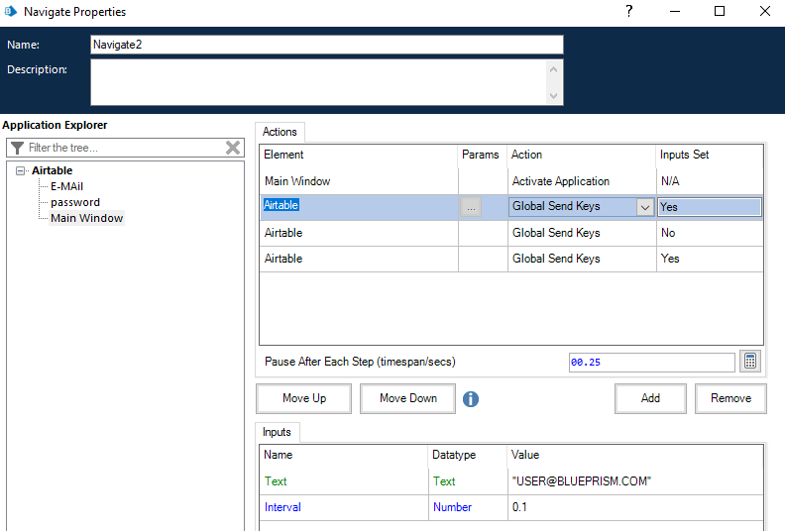Edit the pause value 00.25 field
The width and height of the screenshot is (785, 531).
[652, 363]
